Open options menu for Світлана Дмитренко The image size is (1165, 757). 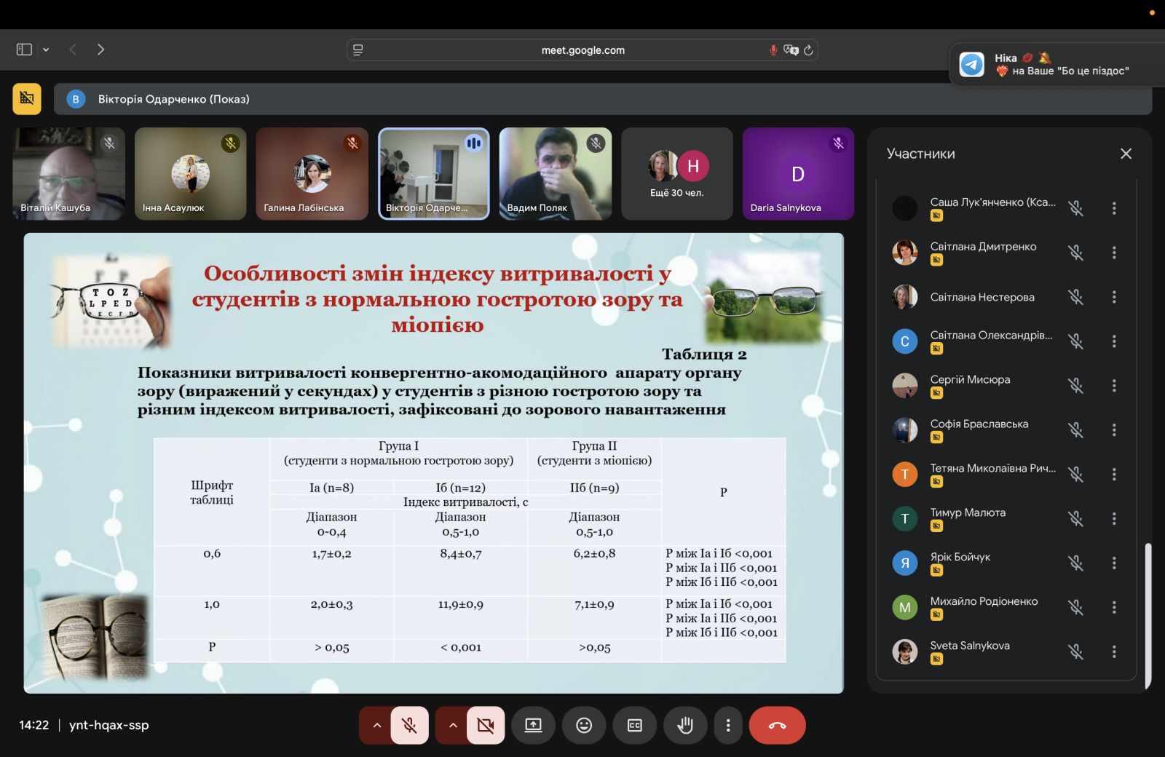pyautogui.click(x=1113, y=253)
